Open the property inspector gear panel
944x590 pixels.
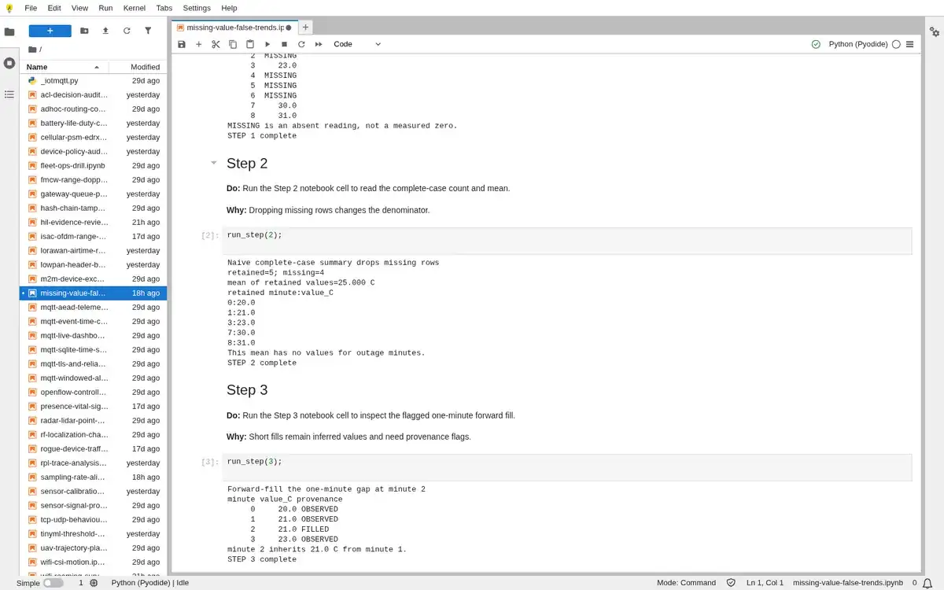935,32
